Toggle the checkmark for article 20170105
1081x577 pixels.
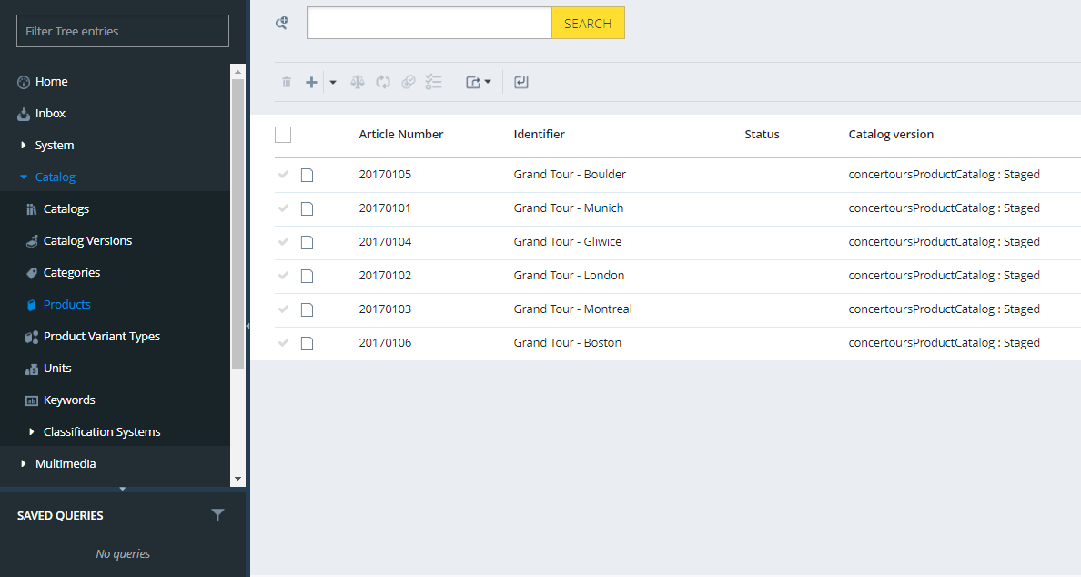283,175
